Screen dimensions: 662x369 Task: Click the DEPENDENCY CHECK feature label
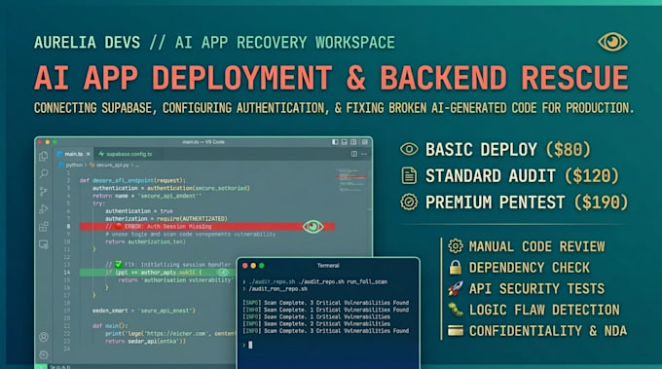(x=530, y=267)
